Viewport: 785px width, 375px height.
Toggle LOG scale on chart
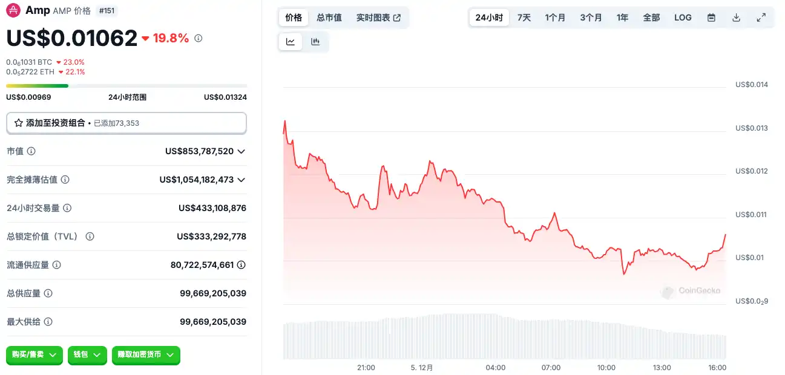(683, 18)
